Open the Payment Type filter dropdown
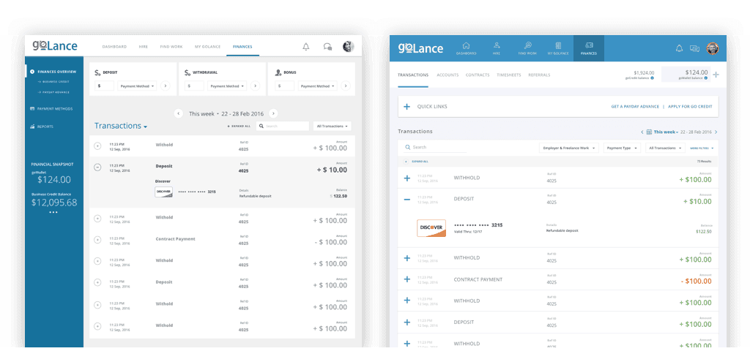 [x=623, y=148]
